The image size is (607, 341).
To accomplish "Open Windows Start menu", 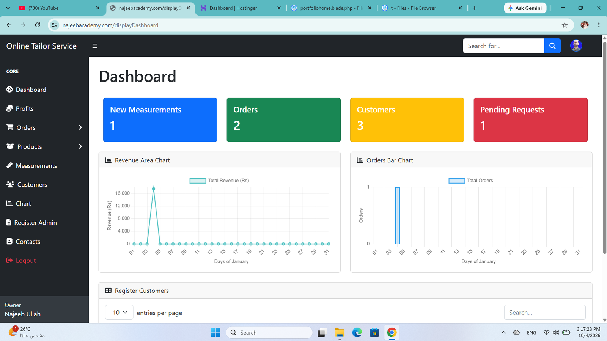I will coord(215,333).
